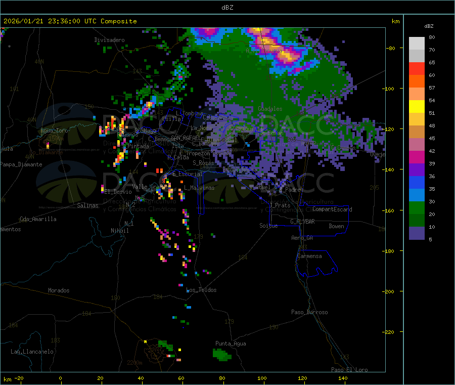Viewport: 455px width, 385px height.
Task: Click the 140 tick on the bottom km axis
Action: pos(343,378)
